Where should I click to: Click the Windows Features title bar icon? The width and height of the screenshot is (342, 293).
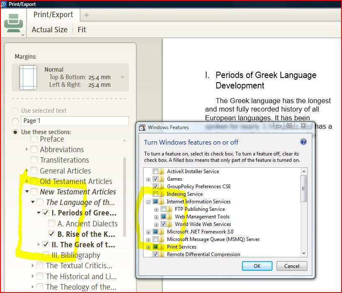142,127
